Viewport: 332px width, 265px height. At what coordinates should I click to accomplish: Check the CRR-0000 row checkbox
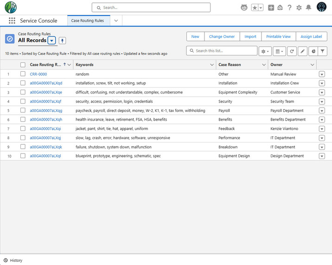pos(23,74)
